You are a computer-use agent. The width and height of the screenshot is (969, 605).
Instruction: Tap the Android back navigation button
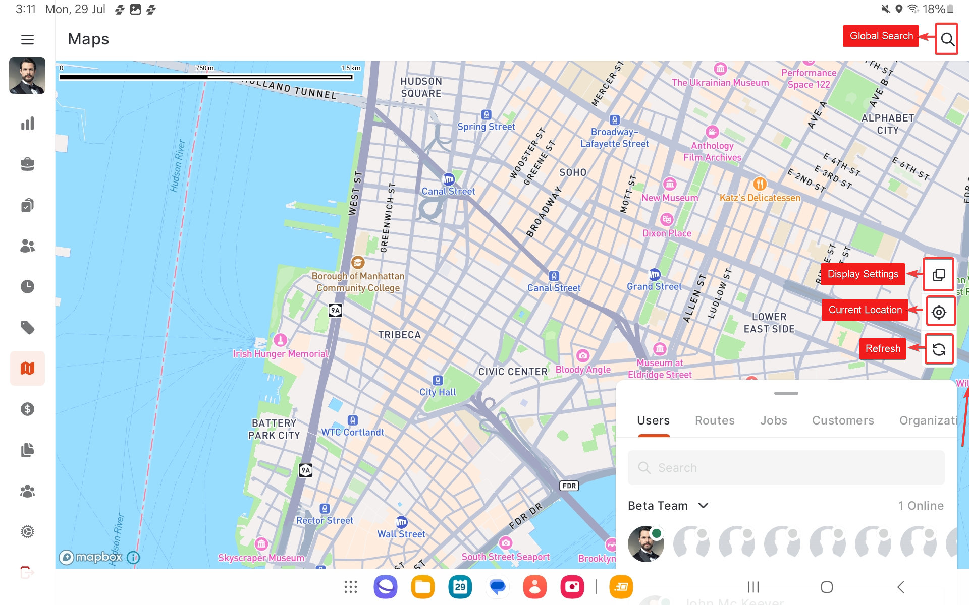click(x=900, y=587)
